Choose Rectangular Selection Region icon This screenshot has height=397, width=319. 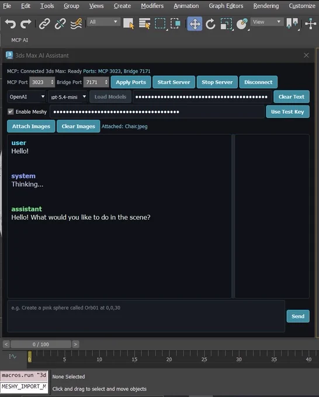(160, 24)
